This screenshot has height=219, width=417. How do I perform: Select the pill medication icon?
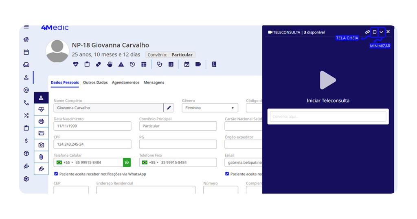pos(98,64)
